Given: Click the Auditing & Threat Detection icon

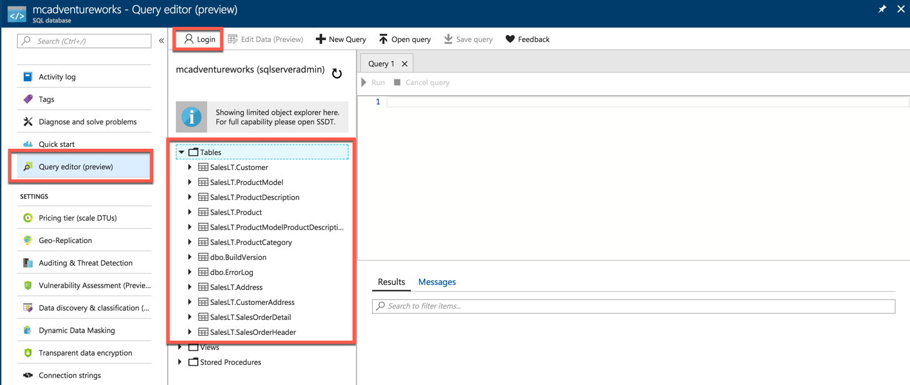Looking at the screenshot, I should pyautogui.click(x=28, y=263).
